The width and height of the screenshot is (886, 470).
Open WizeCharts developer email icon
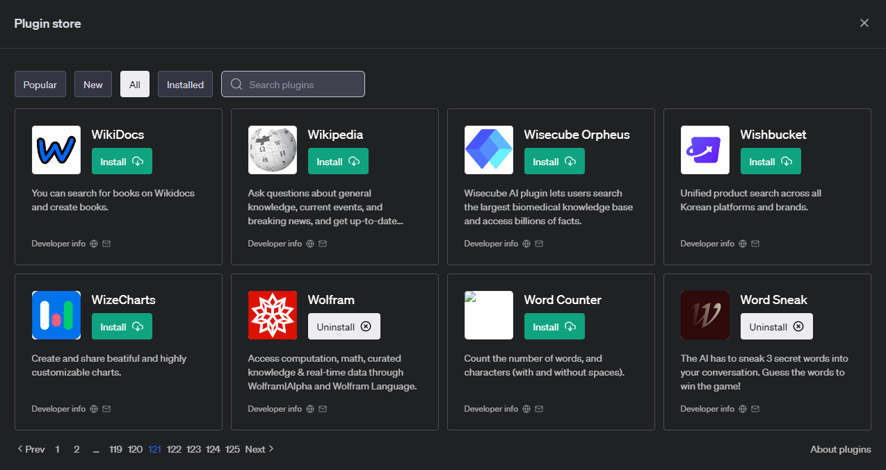coord(106,409)
